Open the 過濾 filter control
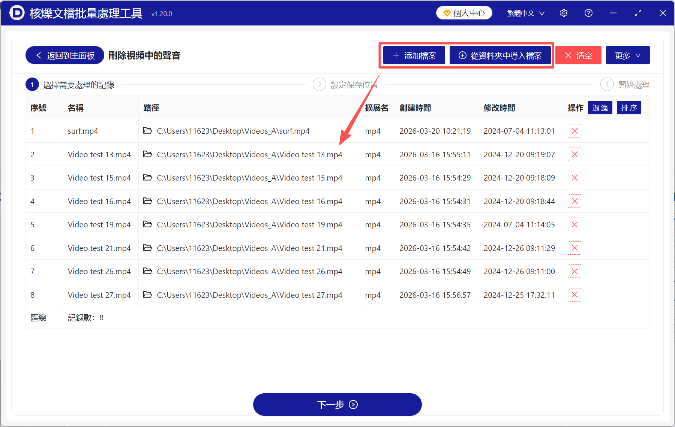This screenshot has height=427, width=675. (x=600, y=107)
